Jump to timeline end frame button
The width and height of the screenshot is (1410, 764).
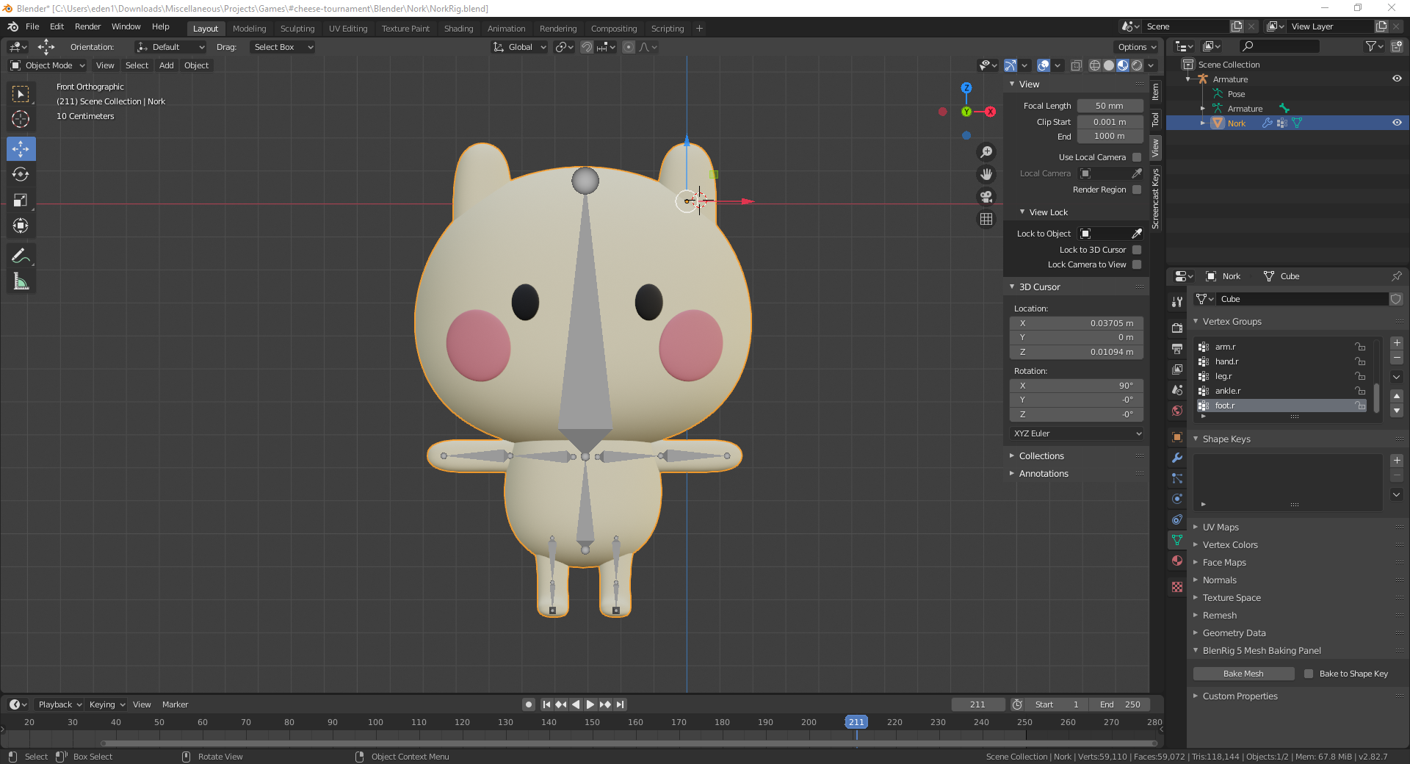pos(621,704)
